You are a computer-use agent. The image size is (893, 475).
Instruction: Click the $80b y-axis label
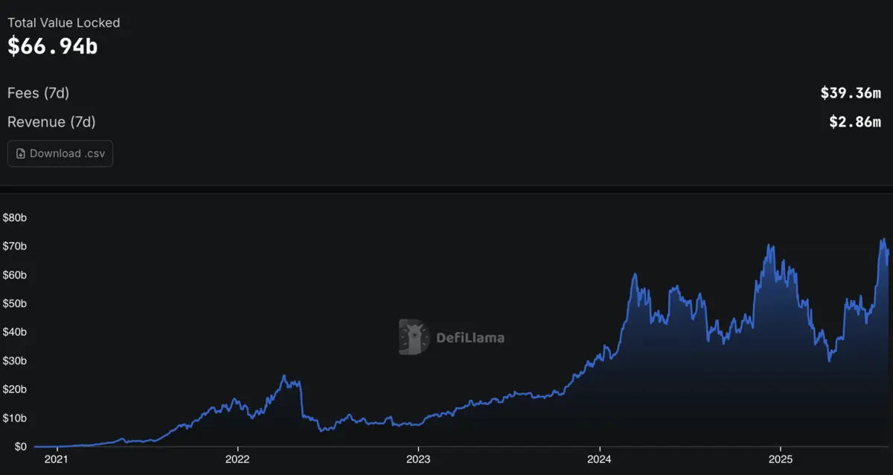[x=15, y=218]
